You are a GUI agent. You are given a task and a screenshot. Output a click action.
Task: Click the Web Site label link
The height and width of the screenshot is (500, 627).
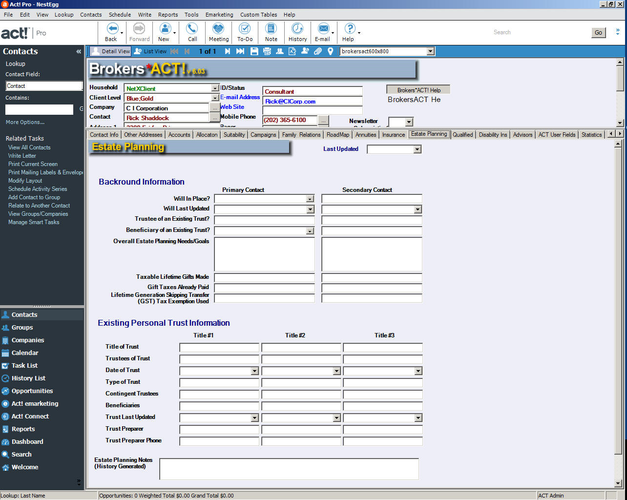232,107
